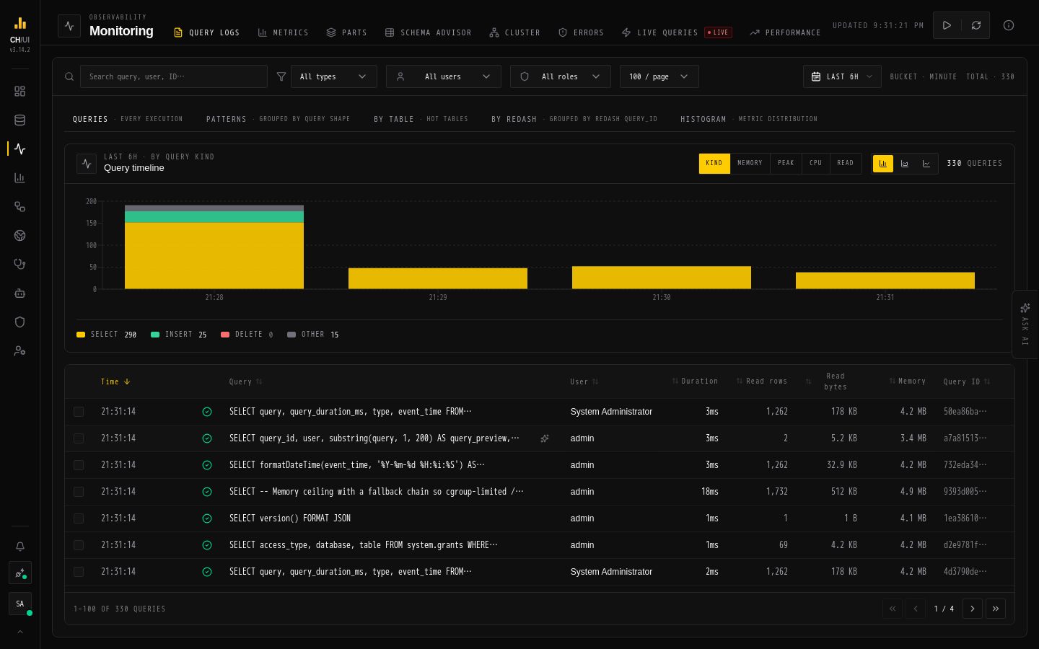Switch to the Metrics tab
1039x649 pixels.
[x=283, y=32]
